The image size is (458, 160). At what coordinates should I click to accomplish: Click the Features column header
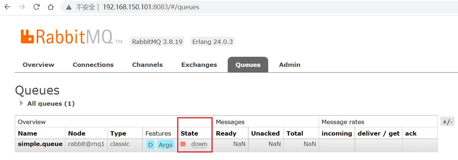[158, 133]
